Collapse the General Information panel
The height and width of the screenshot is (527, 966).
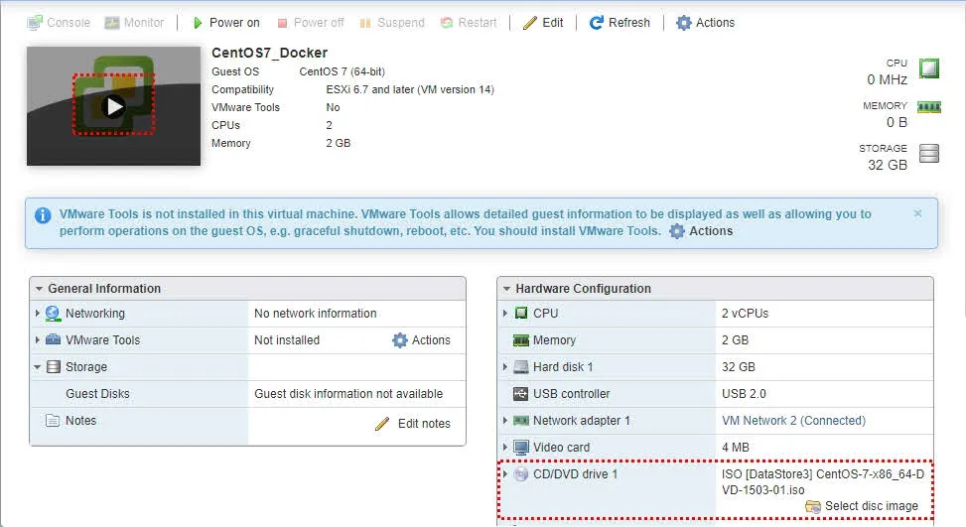coord(39,289)
